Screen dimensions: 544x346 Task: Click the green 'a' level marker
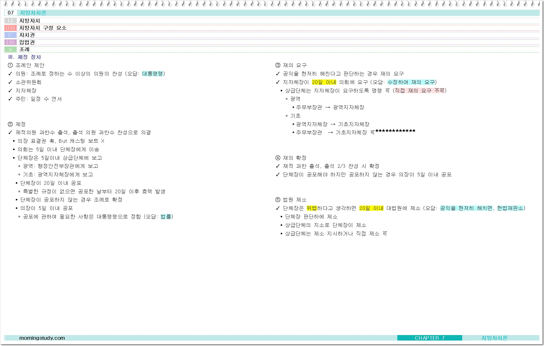point(10,49)
